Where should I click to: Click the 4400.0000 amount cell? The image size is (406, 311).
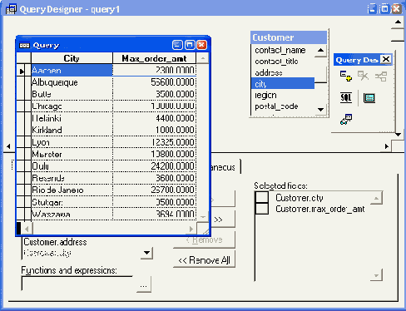(x=154, y=118)
